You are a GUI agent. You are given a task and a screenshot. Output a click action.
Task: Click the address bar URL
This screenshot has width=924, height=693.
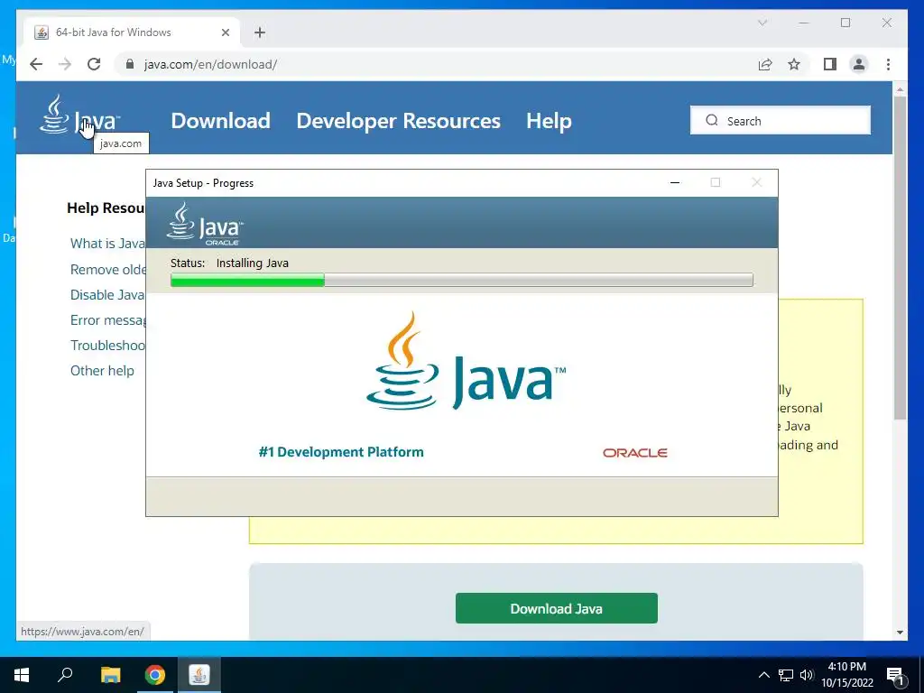point(210,64)
